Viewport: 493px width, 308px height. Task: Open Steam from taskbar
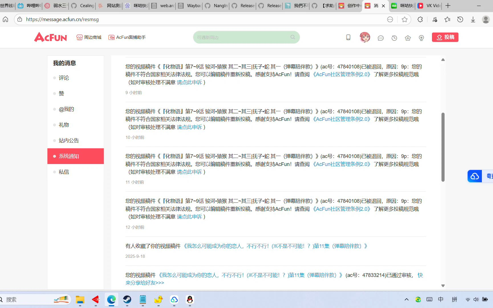(x=127, y=299)
